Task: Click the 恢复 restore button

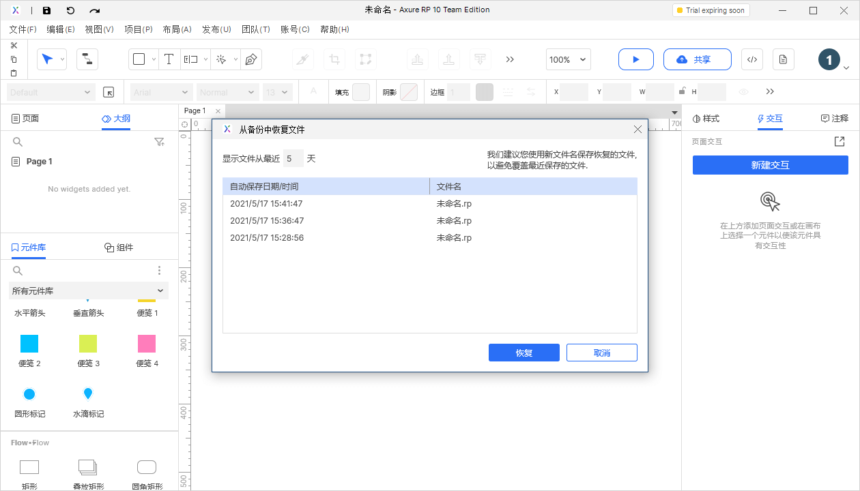Action: tap(524, 353)
